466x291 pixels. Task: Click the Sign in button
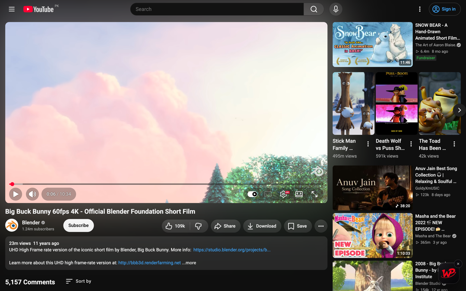(444, 9)
